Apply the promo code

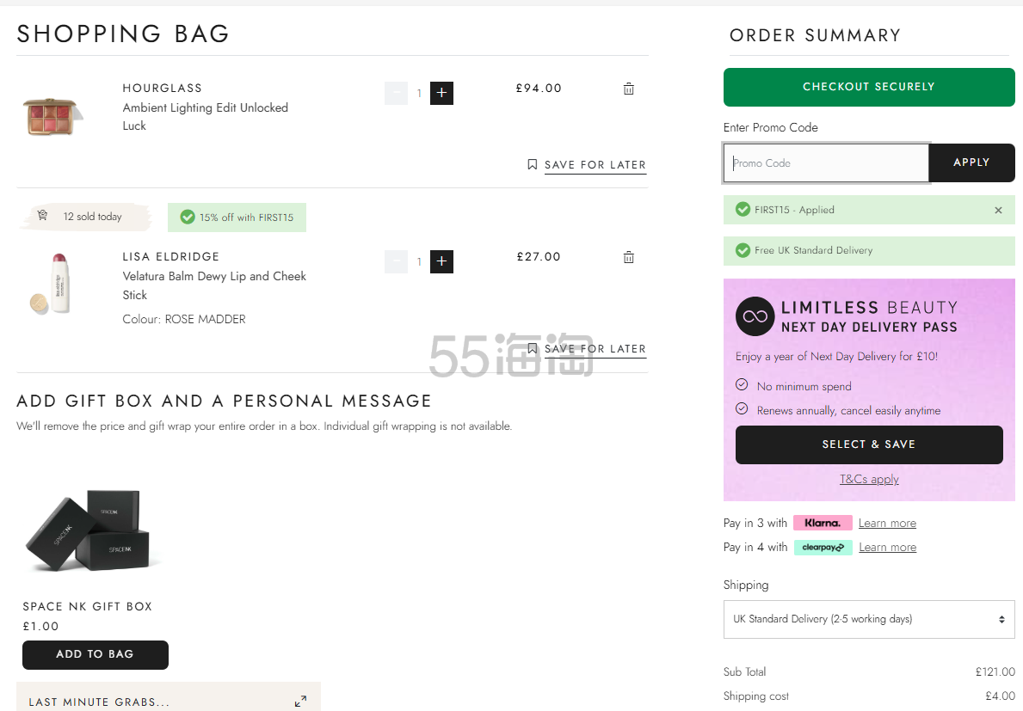pyautogui.click(x=971, y=163)
